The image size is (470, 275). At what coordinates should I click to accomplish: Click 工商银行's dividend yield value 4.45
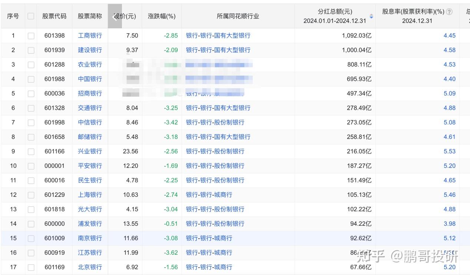(x=449, y=36)
